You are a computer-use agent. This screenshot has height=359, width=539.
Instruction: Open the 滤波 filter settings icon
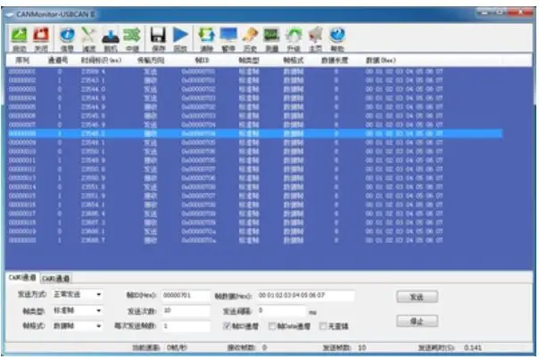tap(88, 39)
